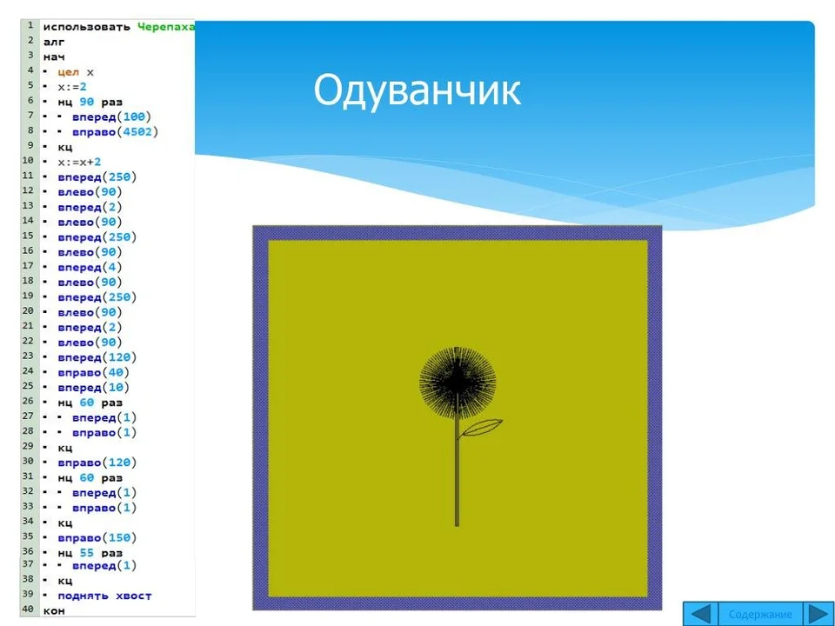Go to the previous slide arrow

tap(701, 615)
